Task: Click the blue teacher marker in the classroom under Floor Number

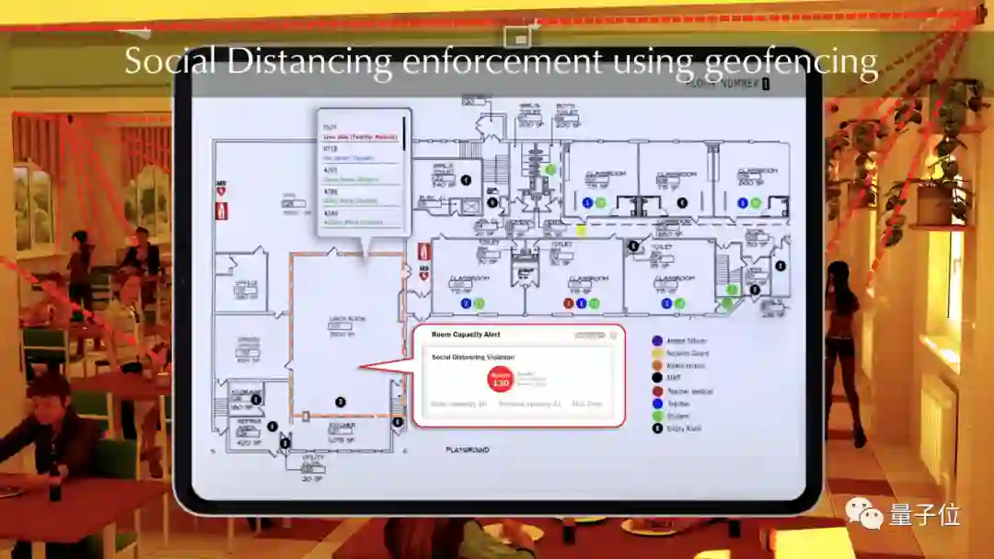Action: click(743, 202)
